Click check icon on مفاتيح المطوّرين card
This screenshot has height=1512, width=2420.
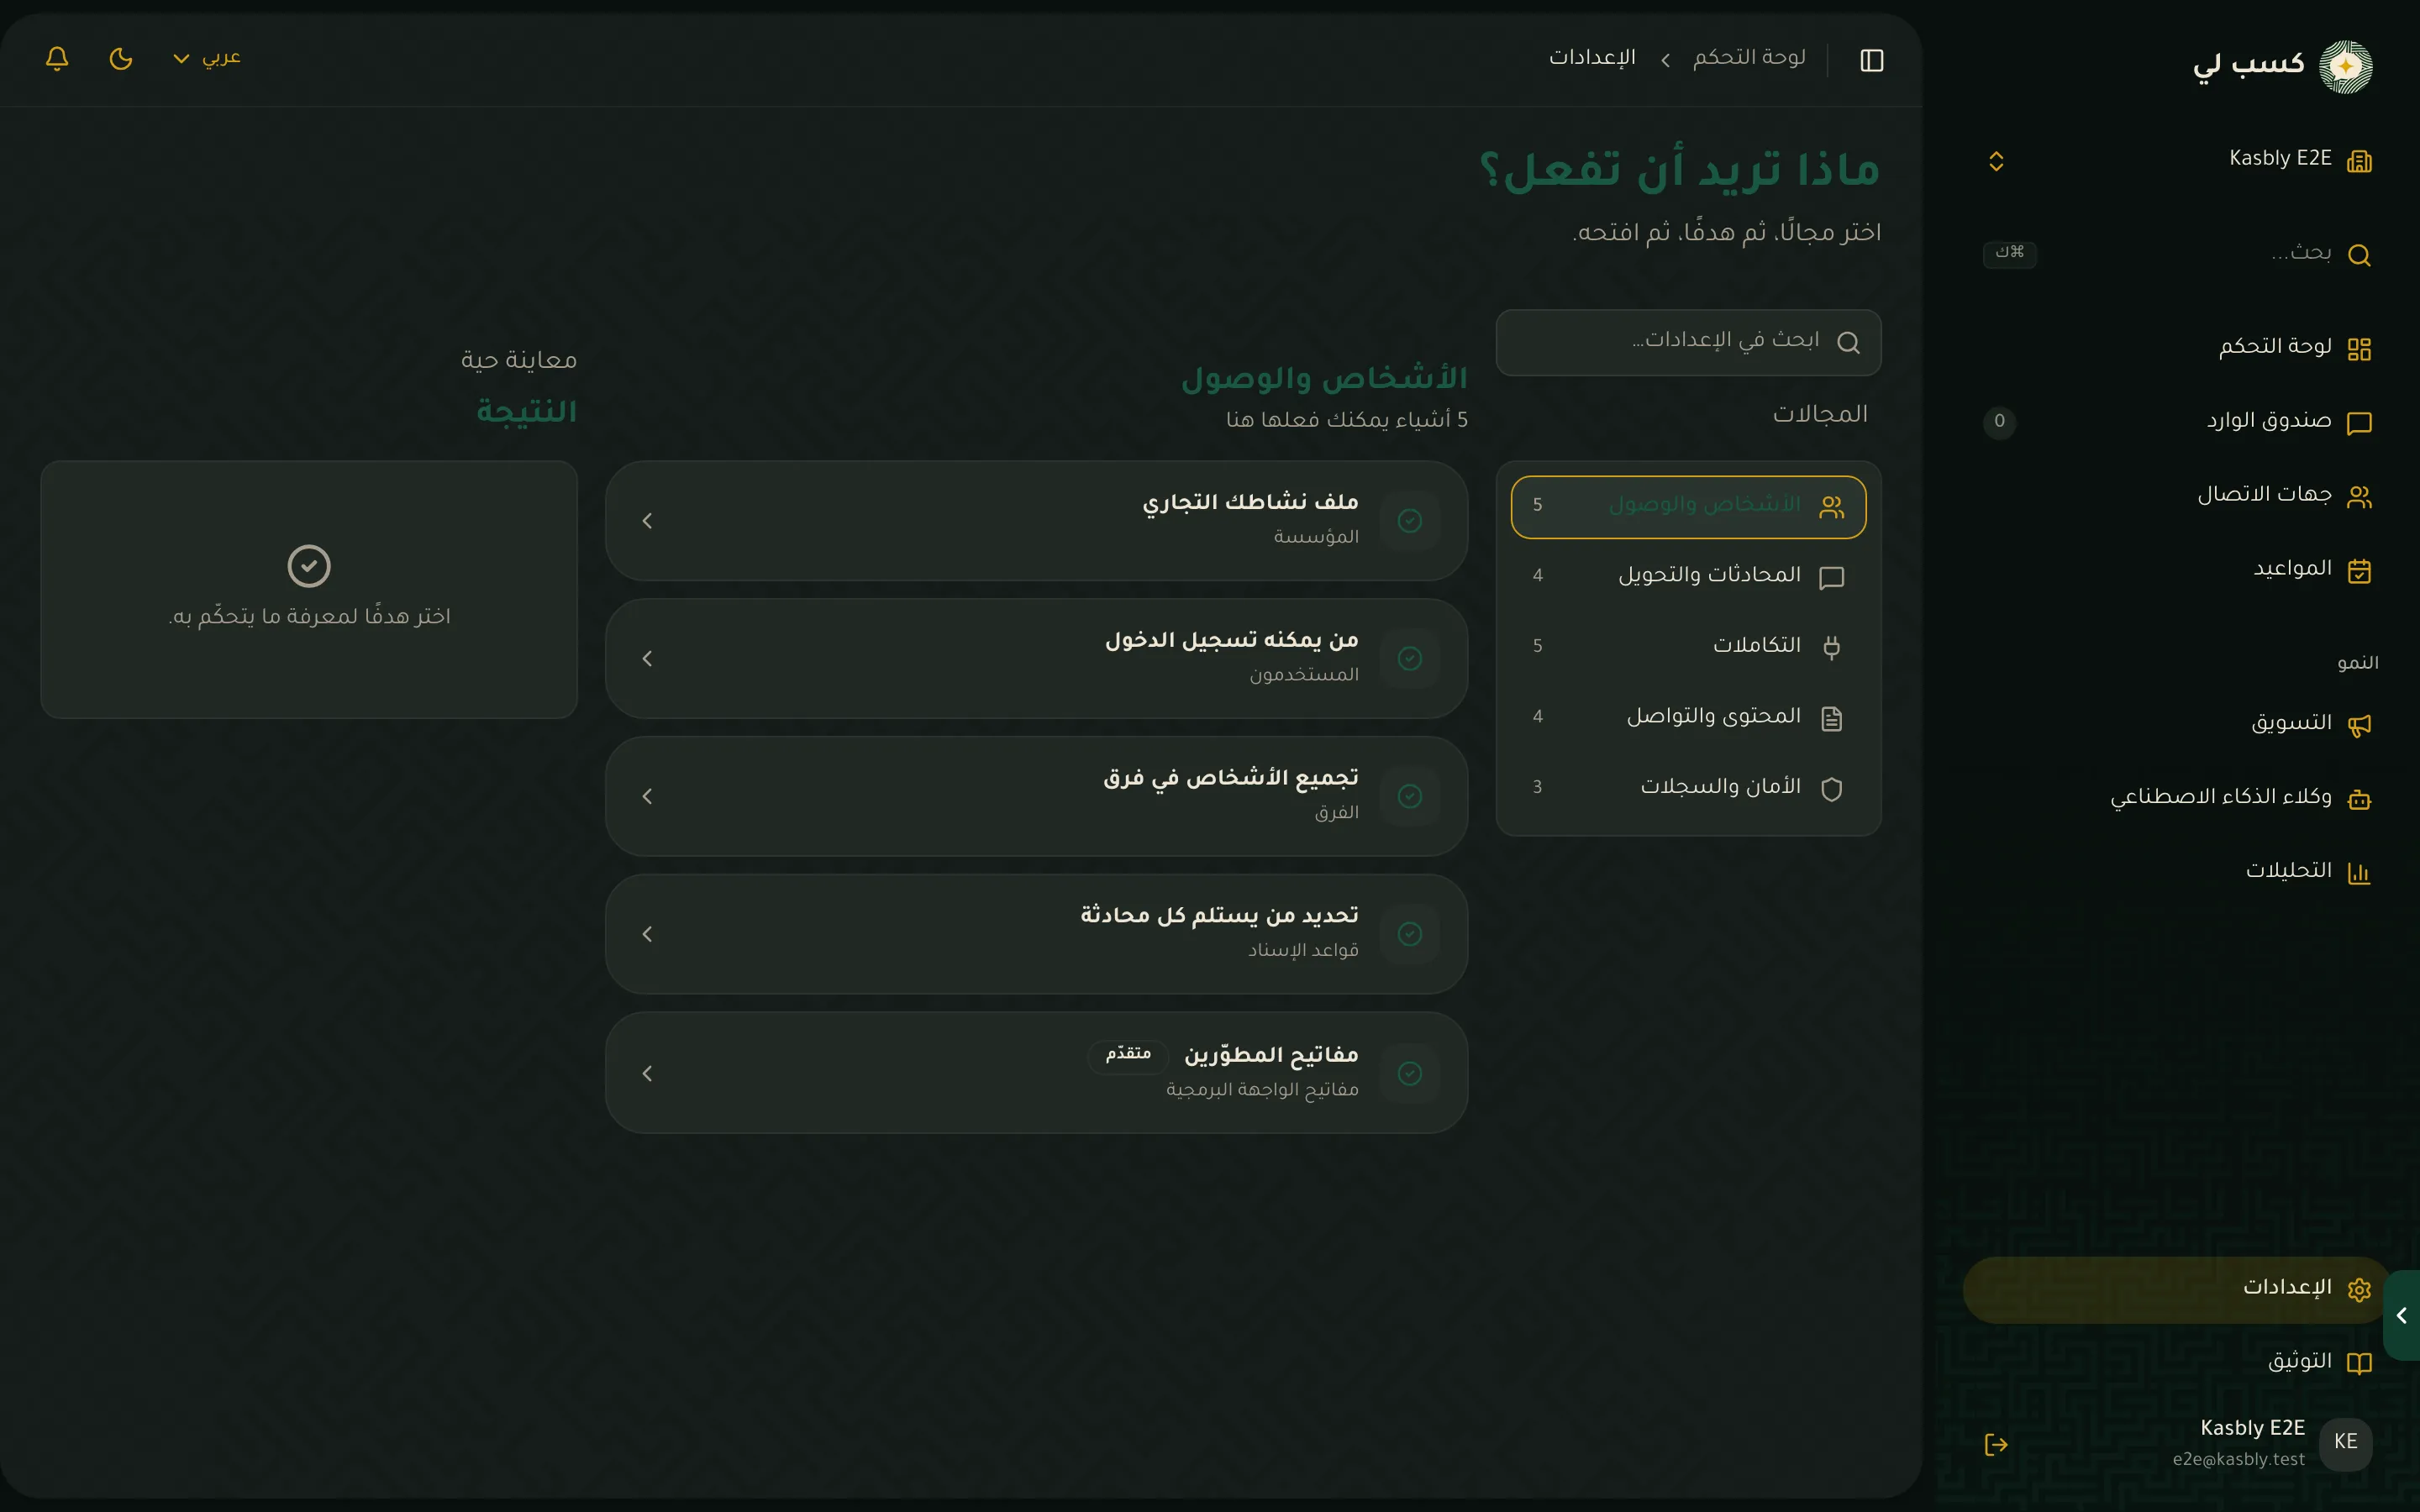pyautogui.click(x=1410, y=1073)
